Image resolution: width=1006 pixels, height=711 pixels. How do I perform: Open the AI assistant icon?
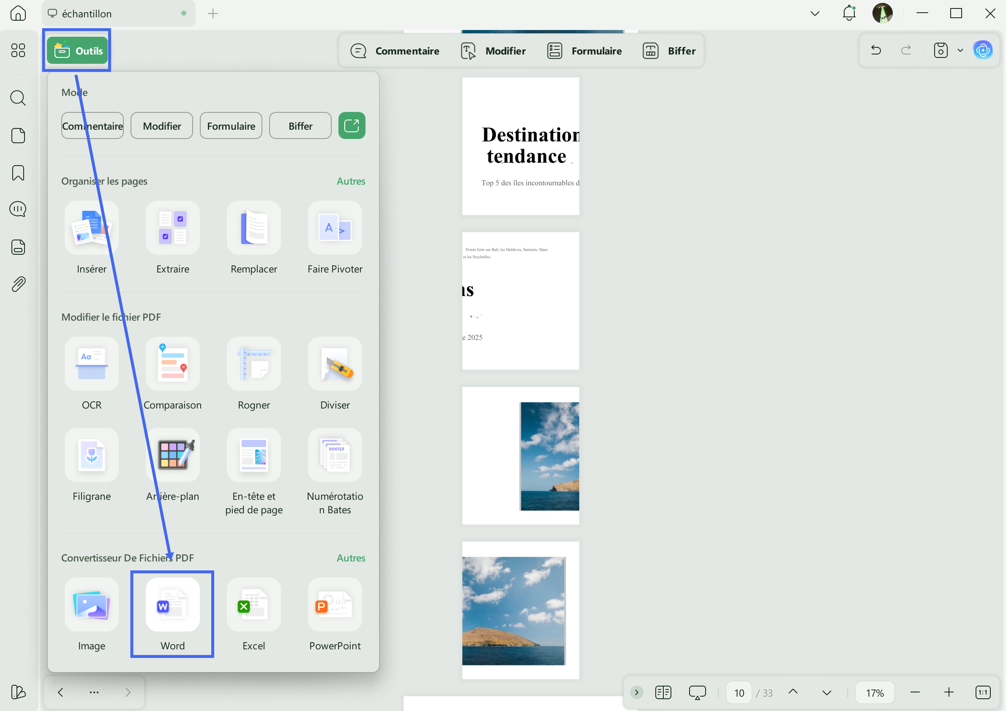pyautogui.click(x=983, y=50)
